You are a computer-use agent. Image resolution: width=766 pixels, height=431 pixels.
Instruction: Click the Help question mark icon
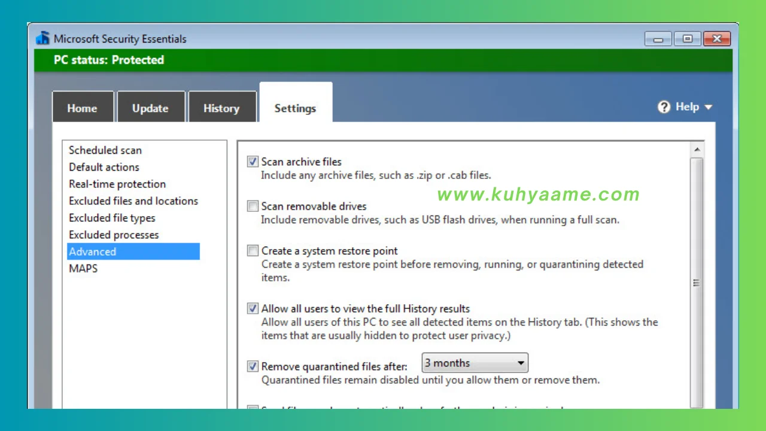point(664,107)
